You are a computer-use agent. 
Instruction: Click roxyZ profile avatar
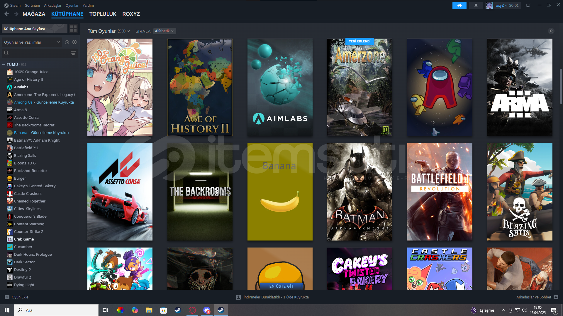tap(489, 5)
